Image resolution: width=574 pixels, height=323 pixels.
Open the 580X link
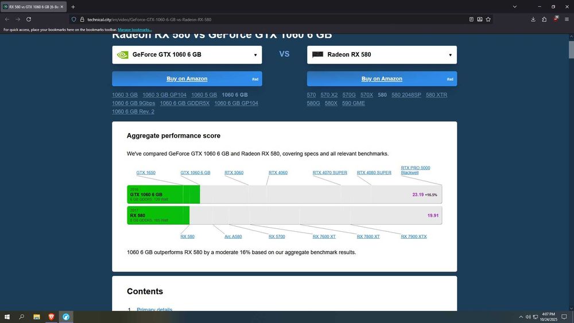(331, 103)
